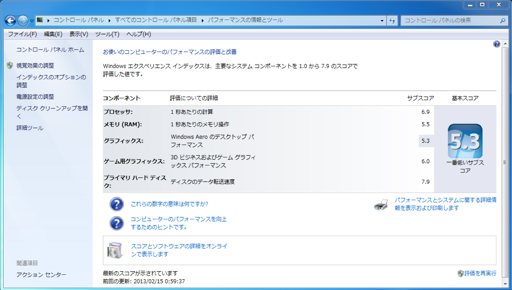The image size is (512, 290).
Task: Click プロセッサ subscore 6.9
Action: [425, 112]
